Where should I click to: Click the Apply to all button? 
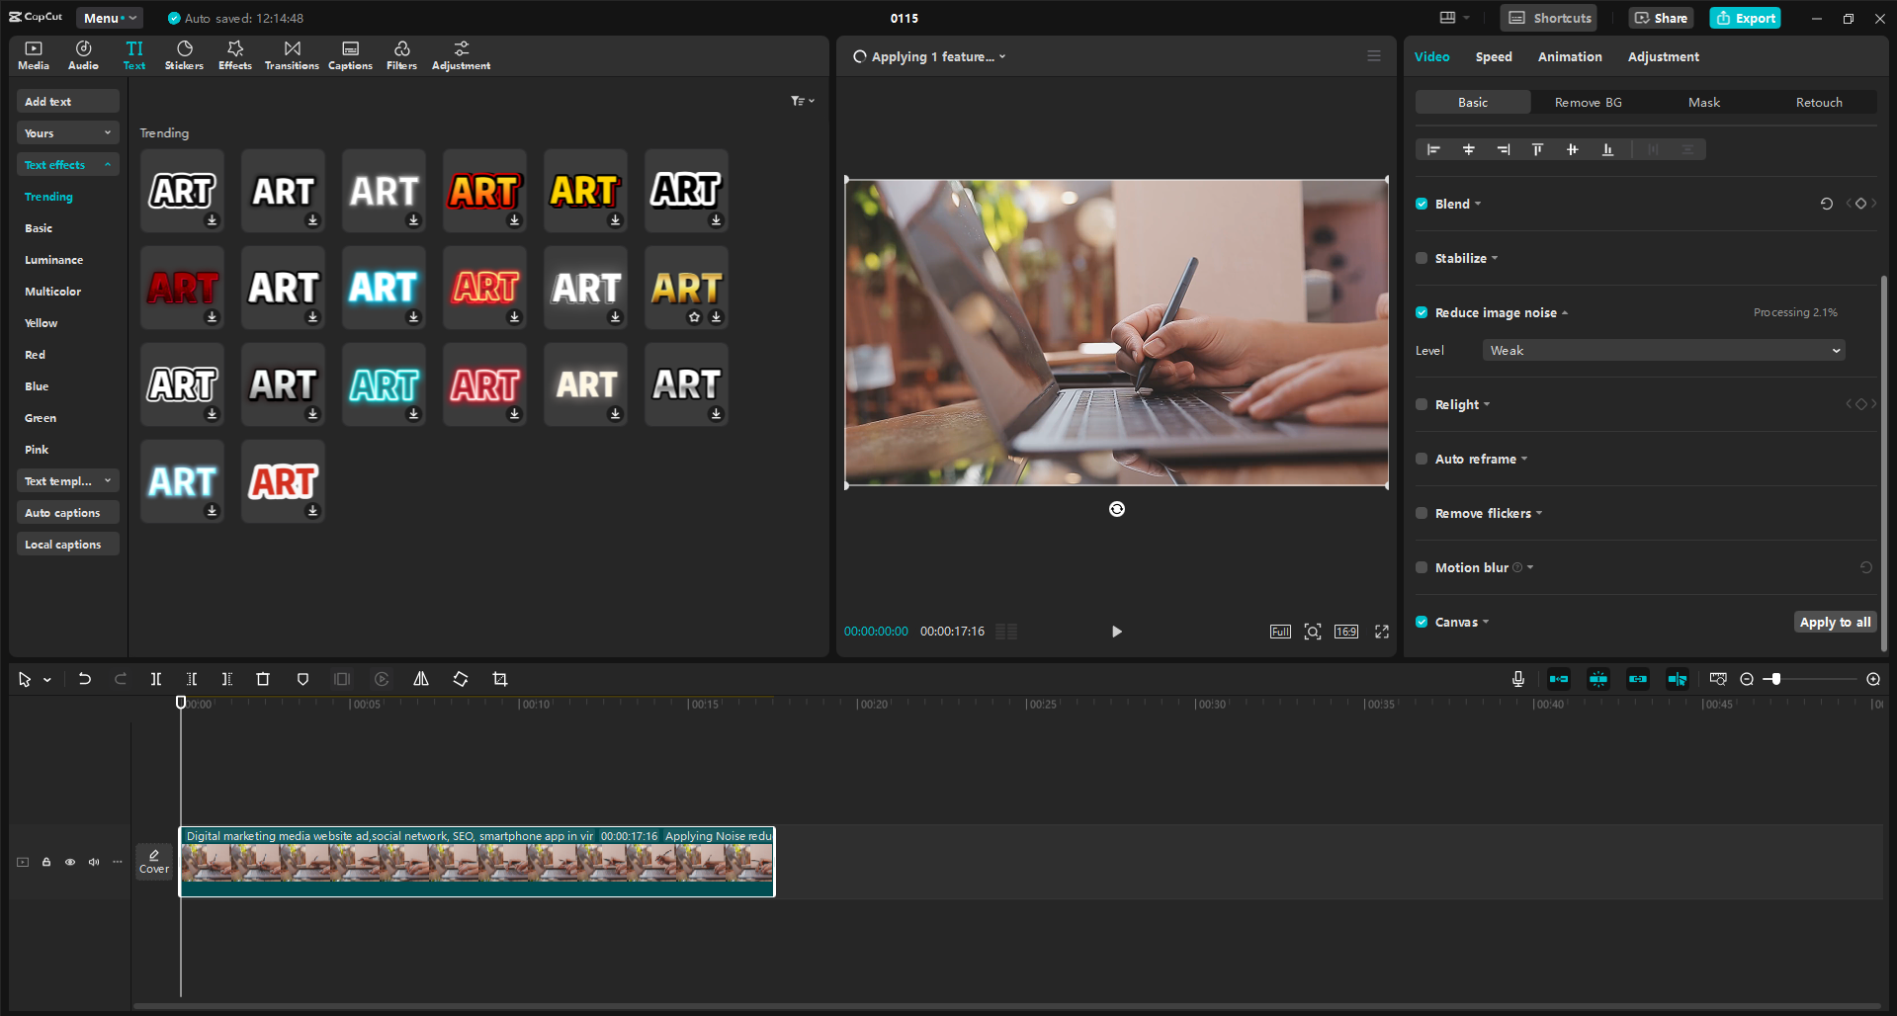click(1834, 622)
